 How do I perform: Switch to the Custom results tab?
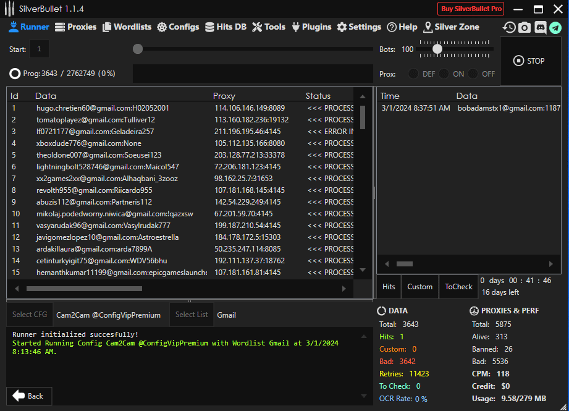click(419, 287)
